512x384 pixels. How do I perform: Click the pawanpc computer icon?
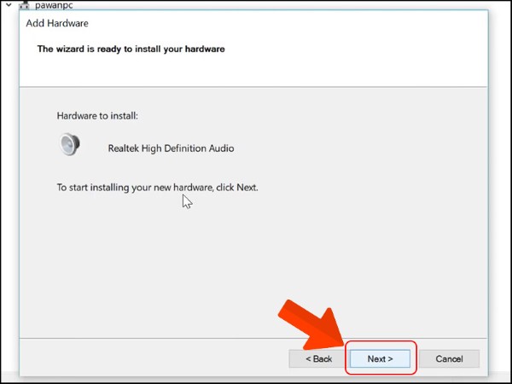[24, 5]
